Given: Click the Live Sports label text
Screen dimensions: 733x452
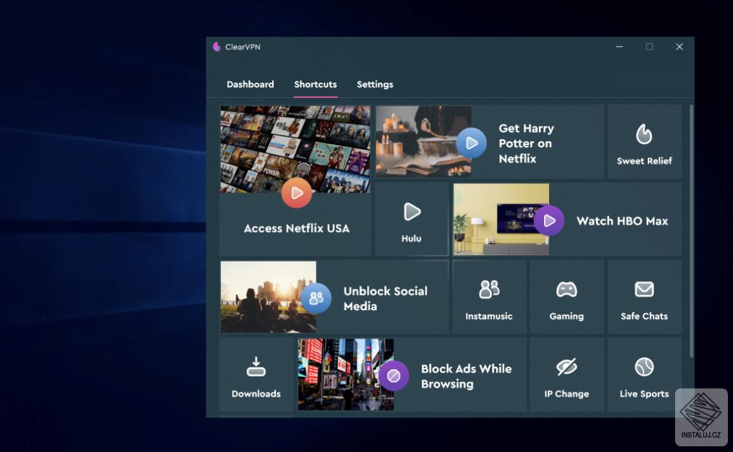Looking at the screenshot, I should (x=644, y=394).
